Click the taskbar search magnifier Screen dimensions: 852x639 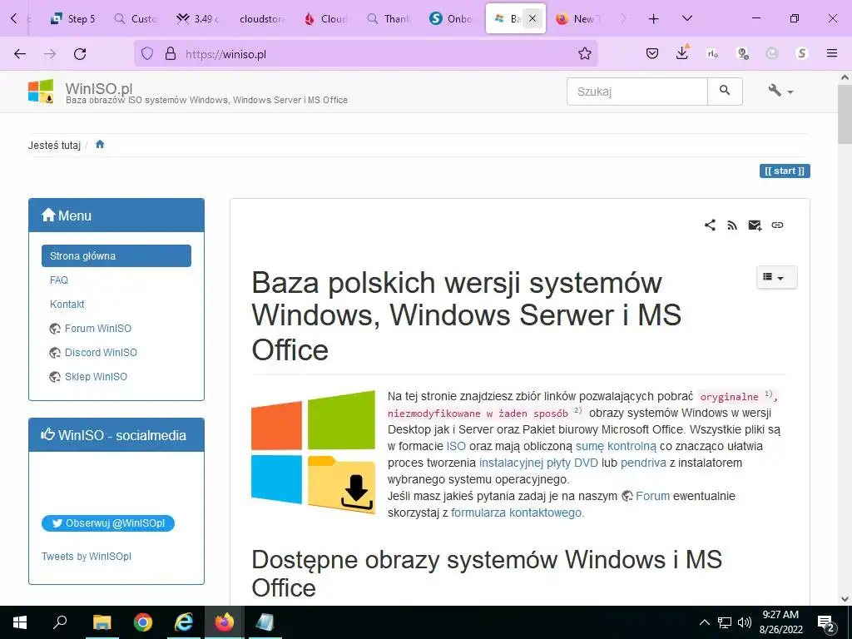[x=60, y=622]
